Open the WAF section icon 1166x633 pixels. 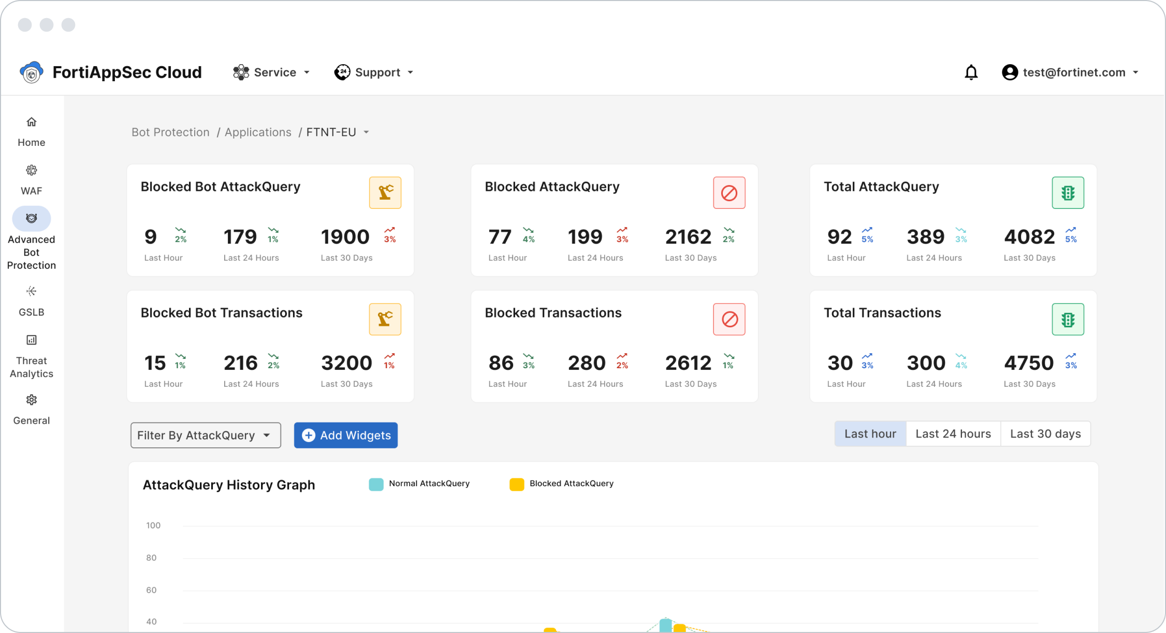[x=31, y=170]
